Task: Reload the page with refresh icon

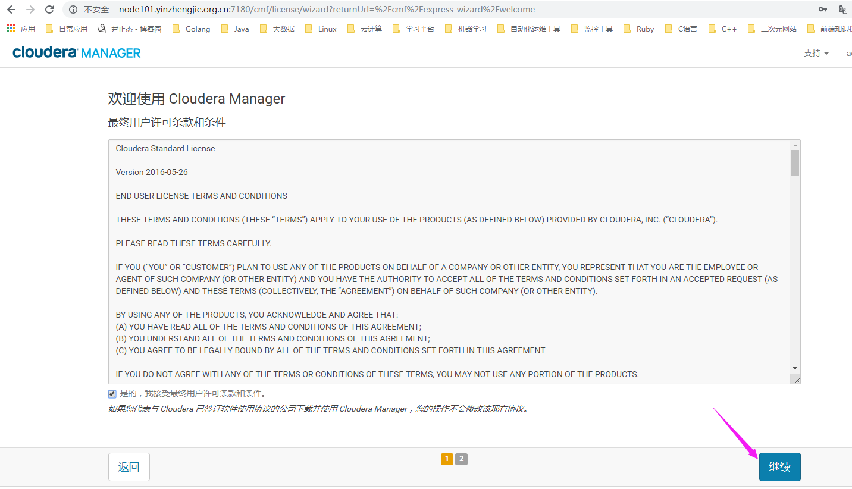Action: point(49,10)
